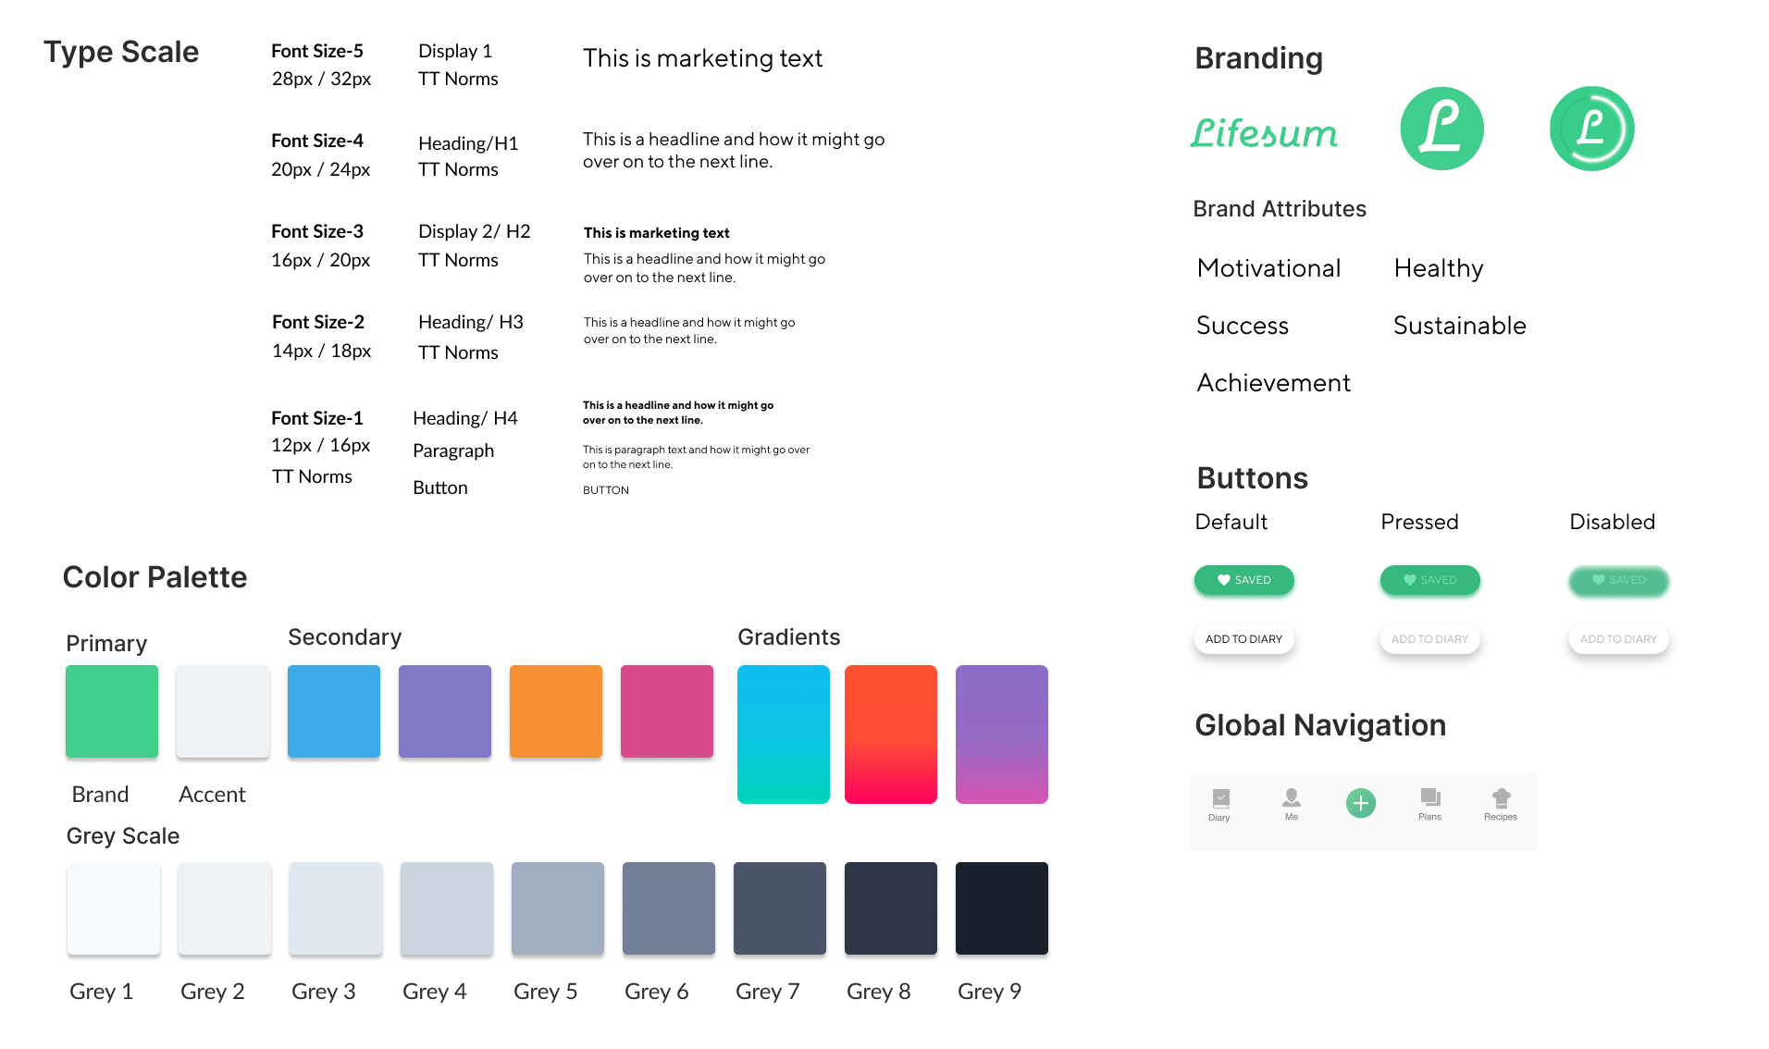Viewport: 1769px width, 1049px height.
Task: Click the ringed circle L logo variant
Action: (1591, 129)
